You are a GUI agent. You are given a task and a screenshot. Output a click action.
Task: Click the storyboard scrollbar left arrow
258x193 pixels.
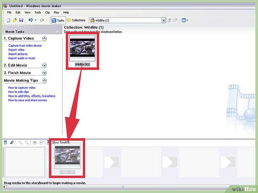coord(5,187)
